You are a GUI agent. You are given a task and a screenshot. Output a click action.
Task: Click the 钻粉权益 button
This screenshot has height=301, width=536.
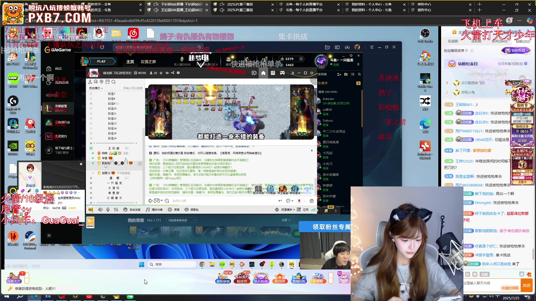[516, 50]
